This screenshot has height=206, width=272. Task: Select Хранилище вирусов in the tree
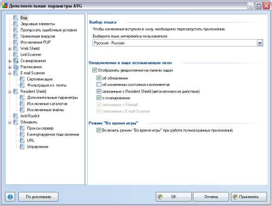[38, 36]
